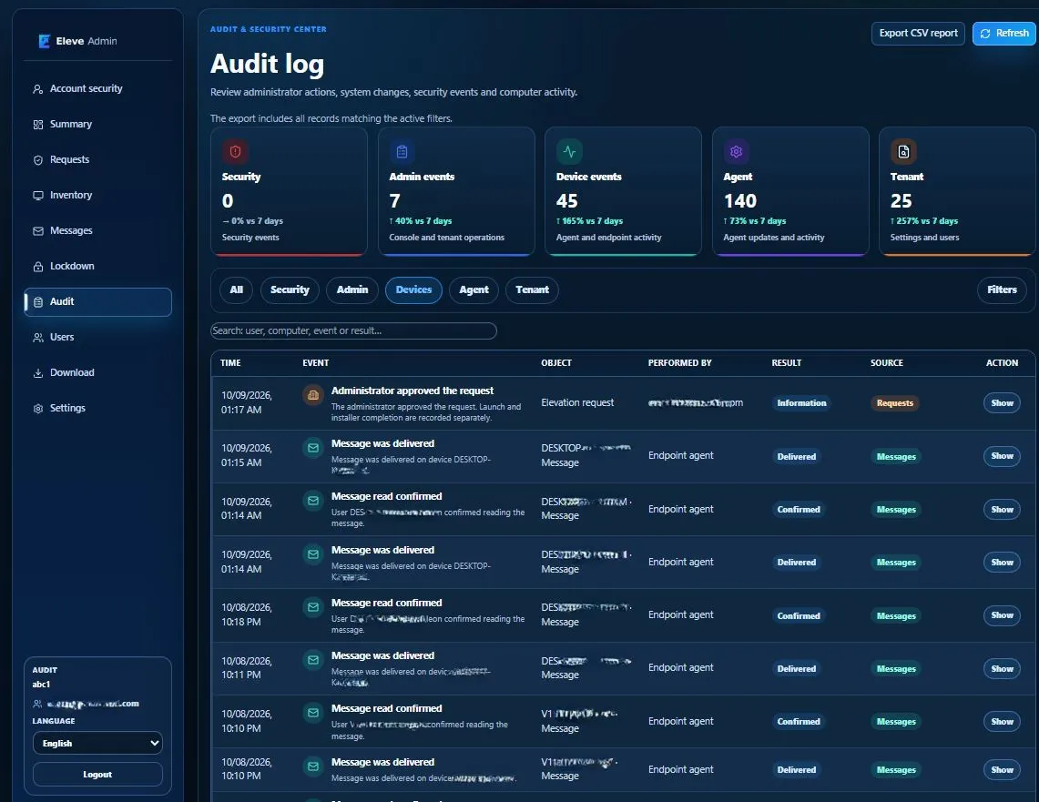The width and height of the screenshot is (1039, 802).
Task: Click the Device events count 45
Action: click(566, 200)
